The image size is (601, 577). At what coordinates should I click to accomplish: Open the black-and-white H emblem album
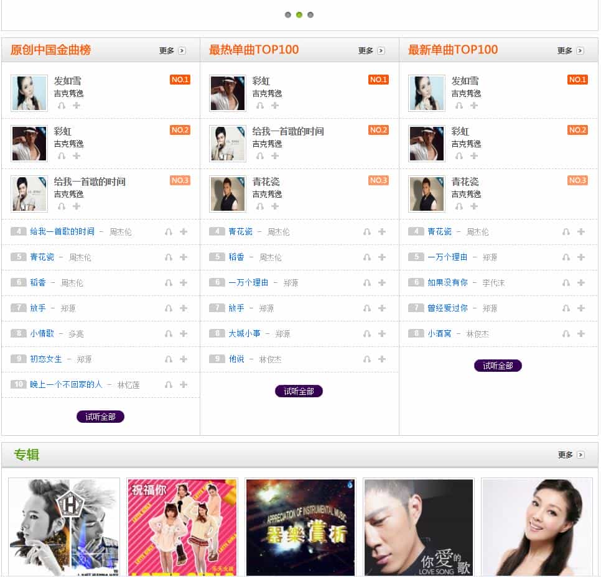64,527
